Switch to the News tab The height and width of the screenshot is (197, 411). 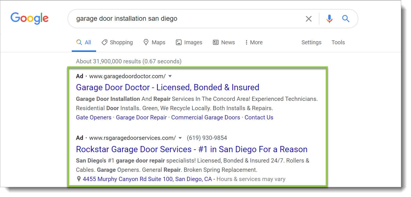click(x=224, y=42)
